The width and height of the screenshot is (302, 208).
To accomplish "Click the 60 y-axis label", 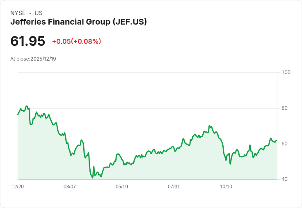I will point(284,144).
